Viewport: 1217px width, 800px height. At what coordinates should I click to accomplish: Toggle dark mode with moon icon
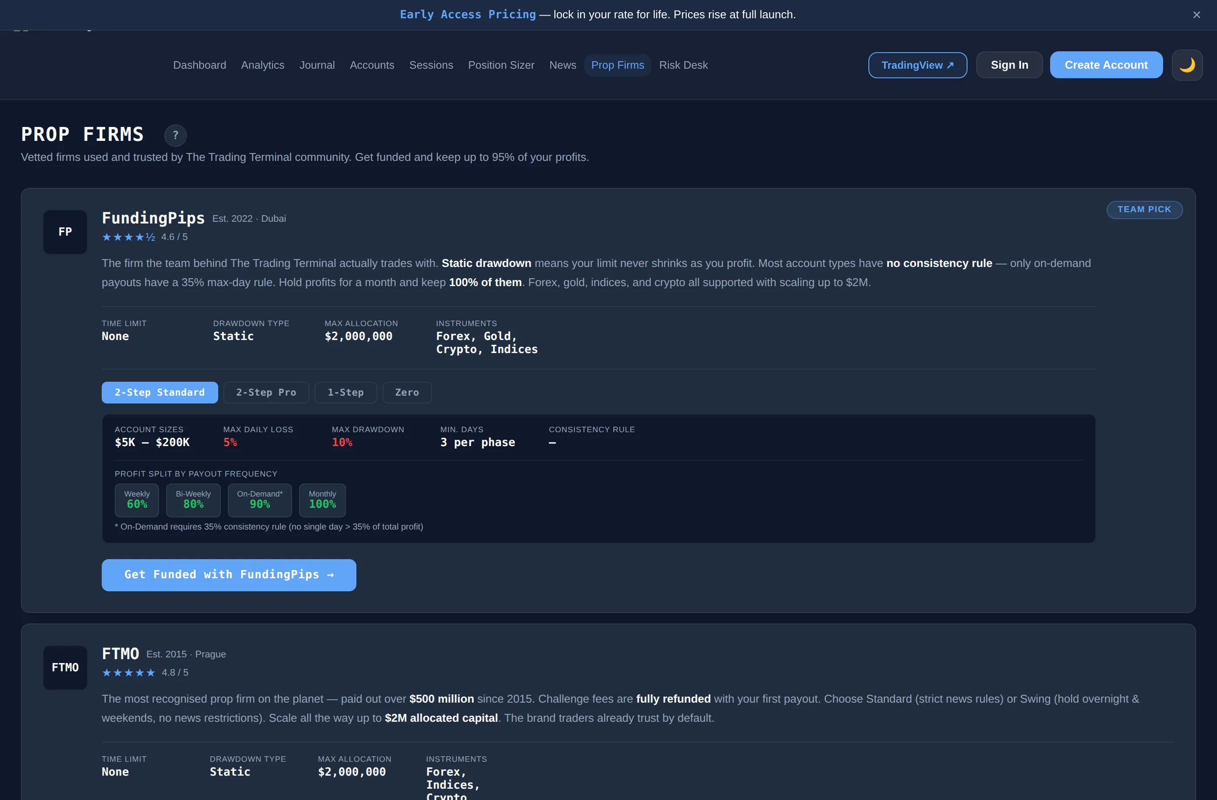tap(1187, 65)
